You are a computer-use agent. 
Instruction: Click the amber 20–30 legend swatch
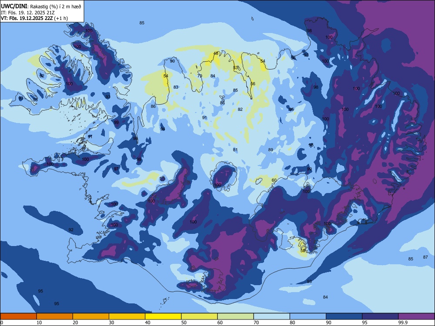(91, 316)
